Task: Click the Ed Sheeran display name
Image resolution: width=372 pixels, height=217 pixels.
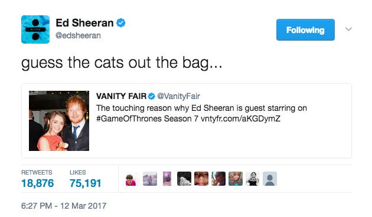Action: (x=84, y=23)
